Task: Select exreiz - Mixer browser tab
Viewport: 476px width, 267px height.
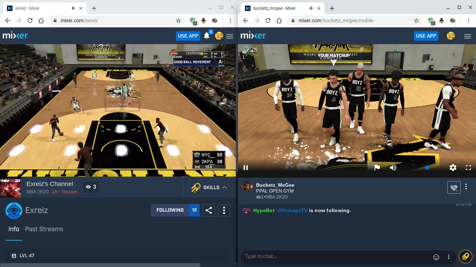Action: point(44,8)
